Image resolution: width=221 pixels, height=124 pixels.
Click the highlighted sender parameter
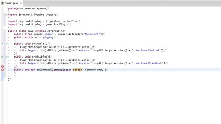pos(77,70)
